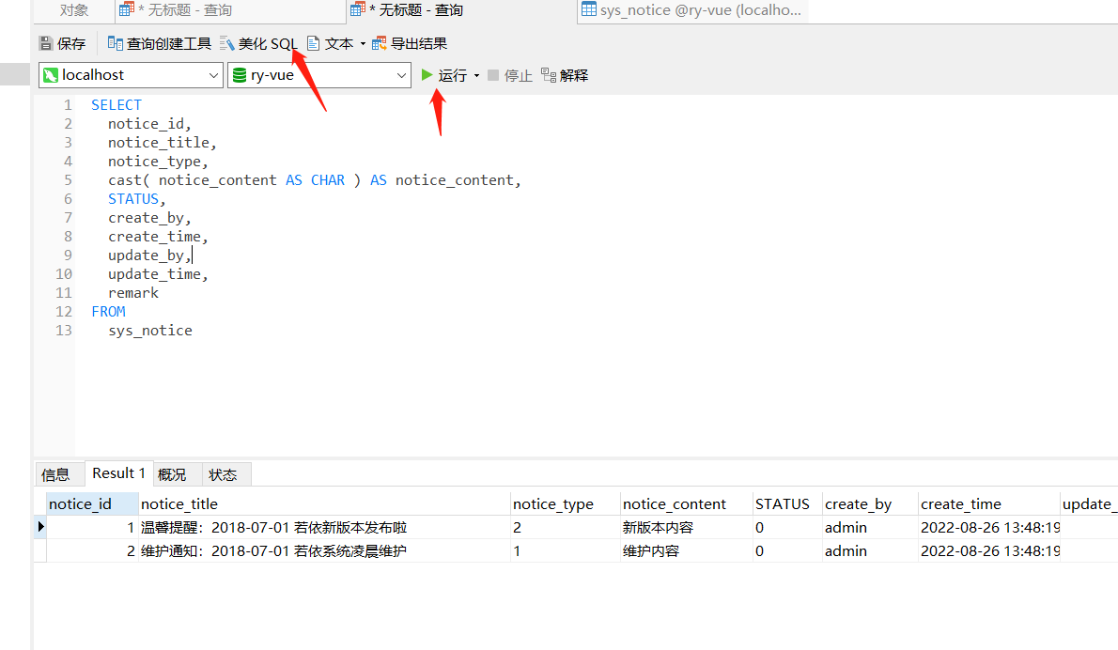Click the Save (保存) disk icon

pos(46,43)
